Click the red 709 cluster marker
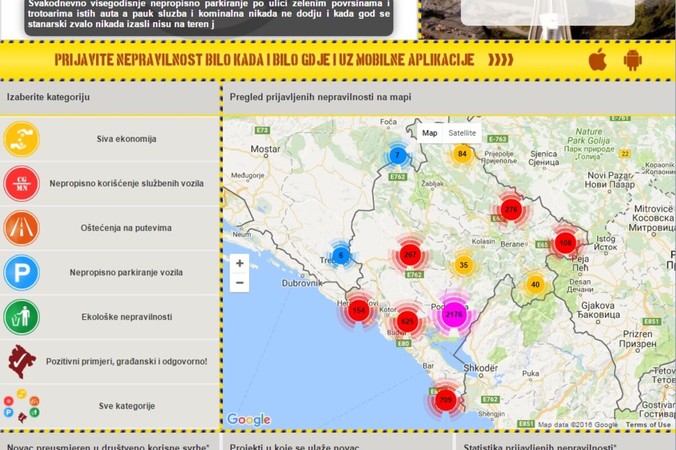Viewport: 676px width, 450px height. pos(446,400)
